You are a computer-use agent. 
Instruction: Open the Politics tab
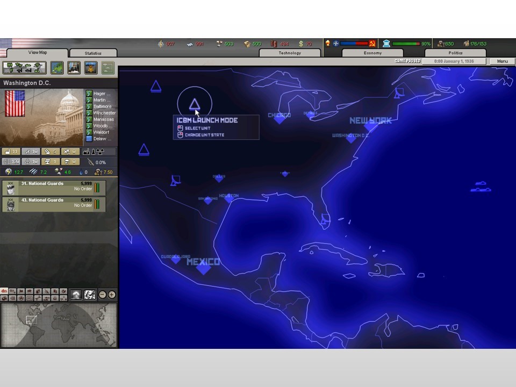(455, 53)
